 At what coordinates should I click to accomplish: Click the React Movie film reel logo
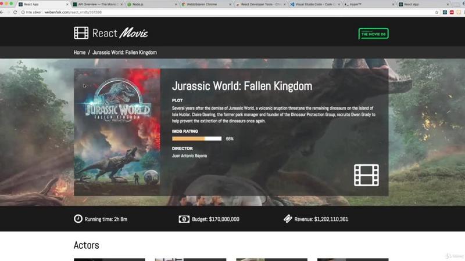(81, 33)
